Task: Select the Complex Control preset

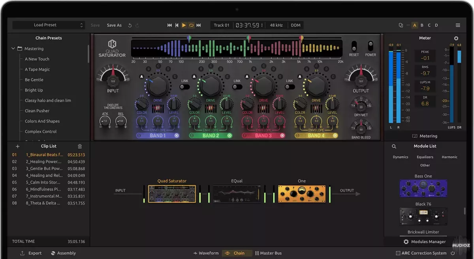Action: point(41,131)
